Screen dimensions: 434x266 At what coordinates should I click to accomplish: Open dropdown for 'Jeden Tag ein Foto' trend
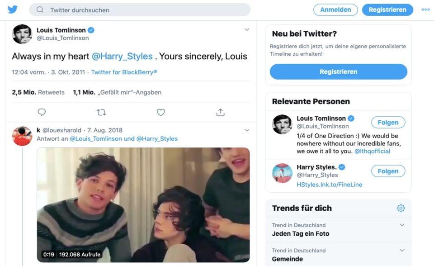tap(402, 225)
